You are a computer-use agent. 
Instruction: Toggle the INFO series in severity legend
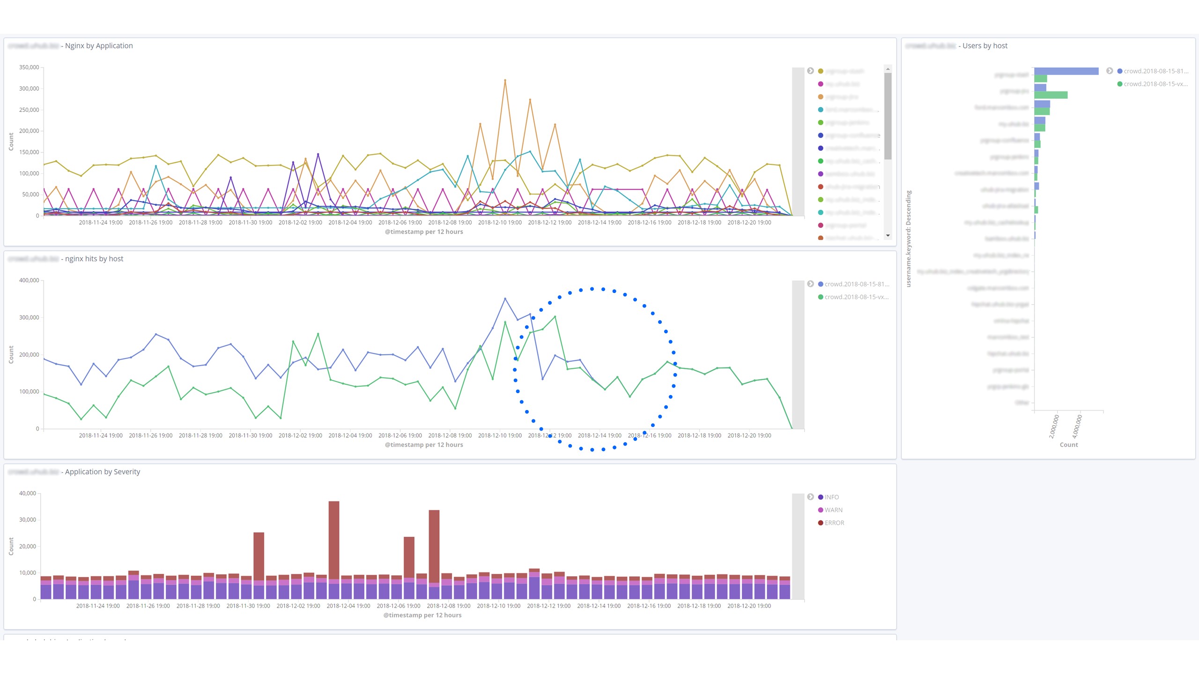829,497
